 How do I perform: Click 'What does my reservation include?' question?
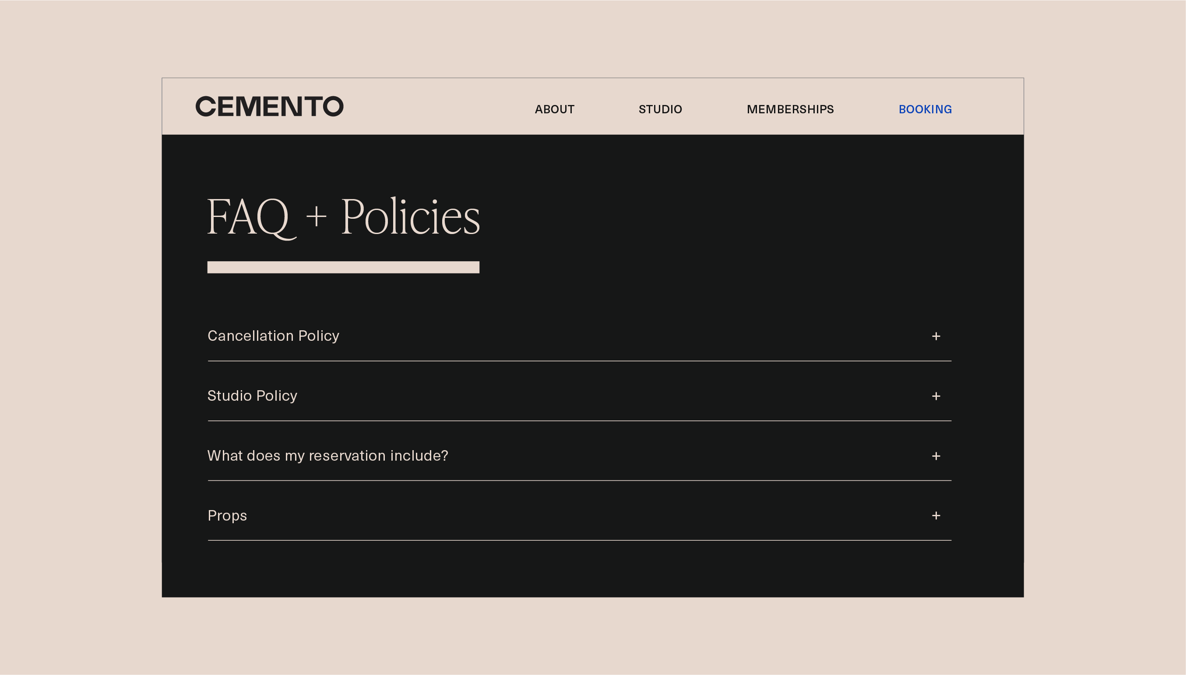(327, 456)
